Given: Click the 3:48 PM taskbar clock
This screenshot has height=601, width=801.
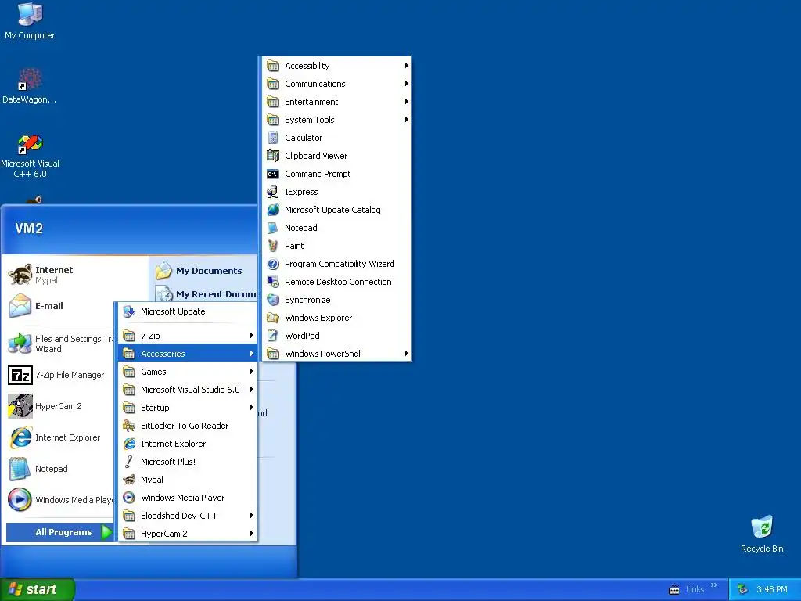Looking at the screenshot, I should 772,589.
